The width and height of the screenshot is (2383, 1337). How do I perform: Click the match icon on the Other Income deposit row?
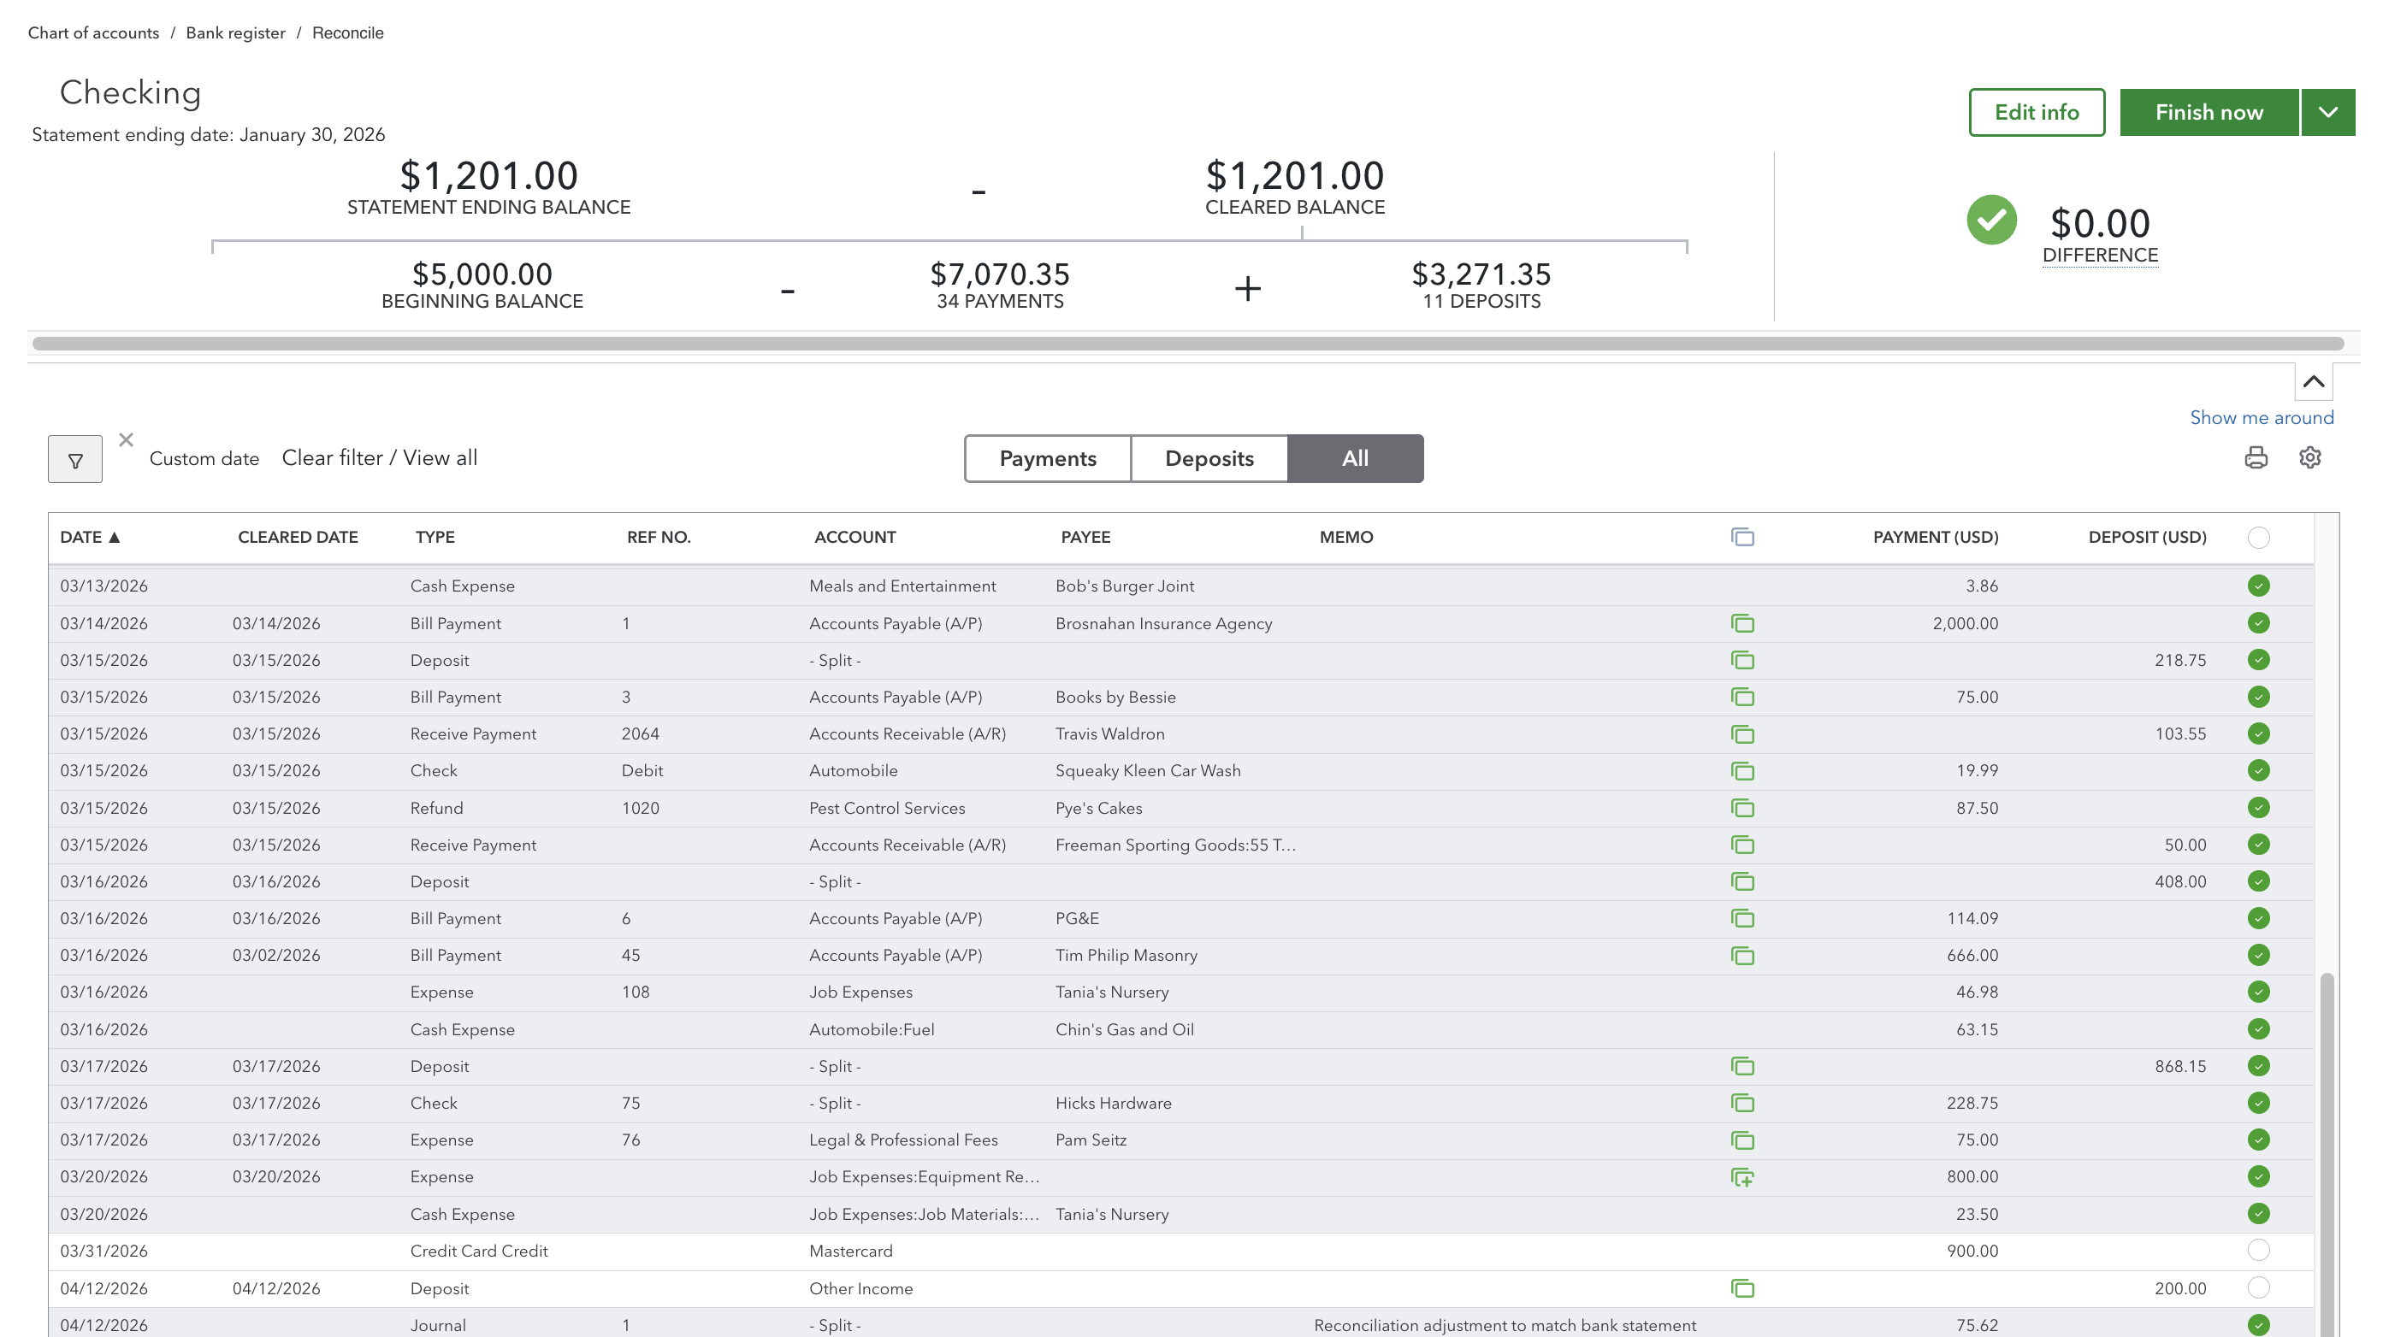pos(1742,1289)
